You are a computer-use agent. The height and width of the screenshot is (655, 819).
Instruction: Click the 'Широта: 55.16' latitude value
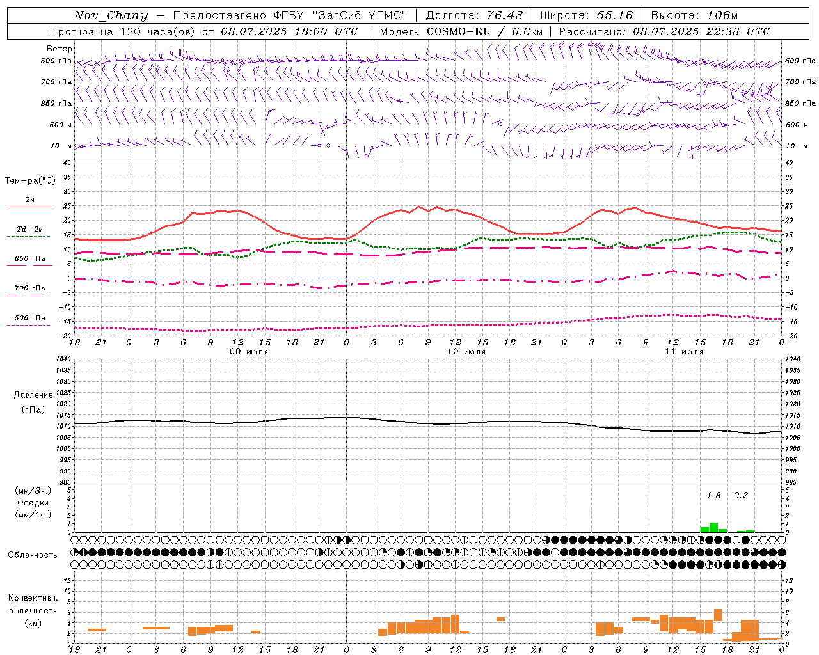pyautogui.click(x=587, y=15)
